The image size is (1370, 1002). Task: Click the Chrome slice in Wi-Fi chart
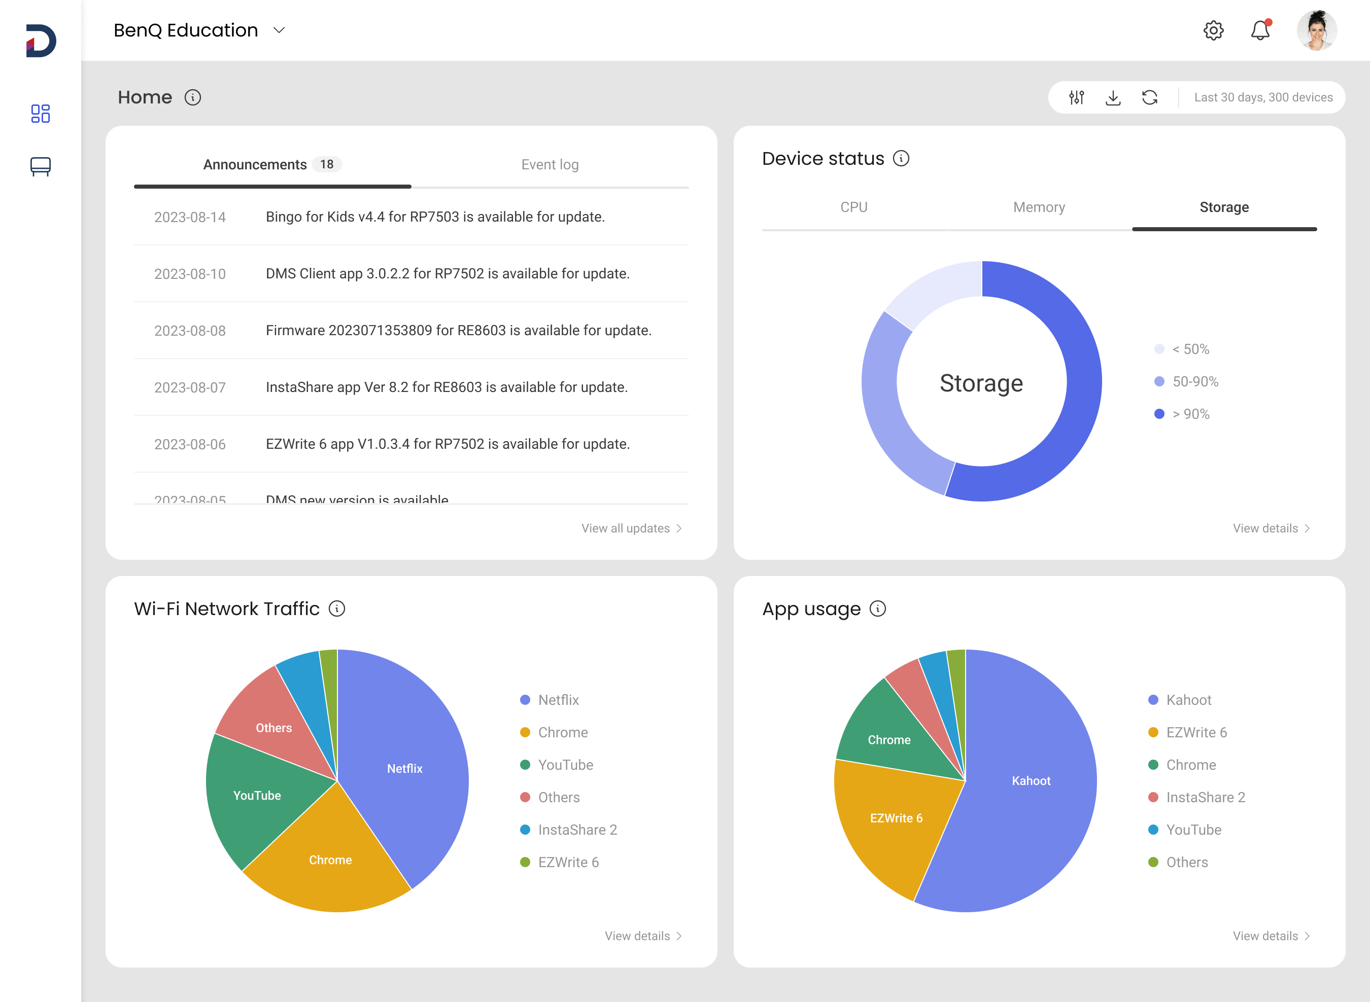(330, 860)
